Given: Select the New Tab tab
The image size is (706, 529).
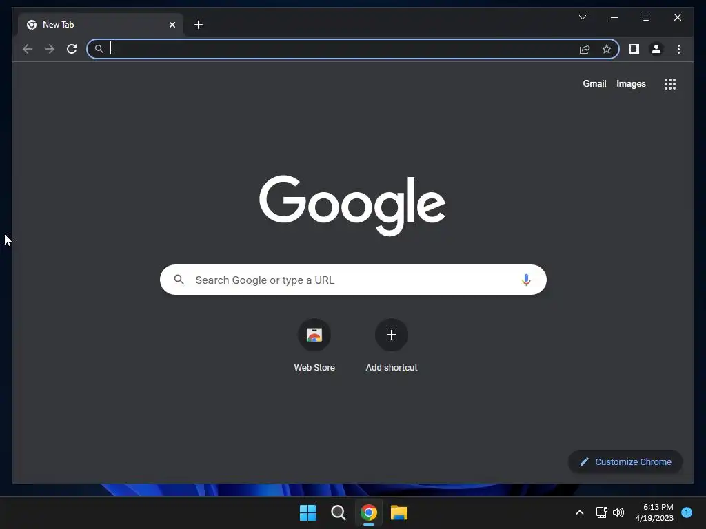Looking at the screenshot, I should (x=101, y=25).
